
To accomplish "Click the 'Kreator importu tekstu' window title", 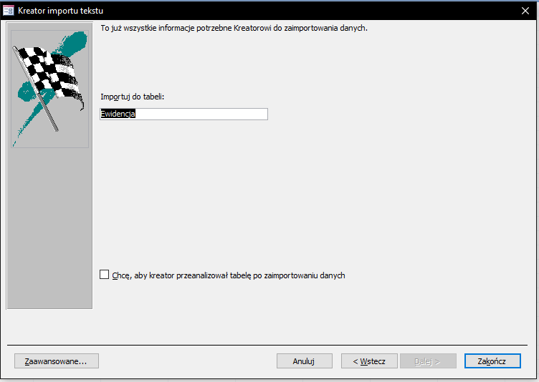I will [60, 11].
